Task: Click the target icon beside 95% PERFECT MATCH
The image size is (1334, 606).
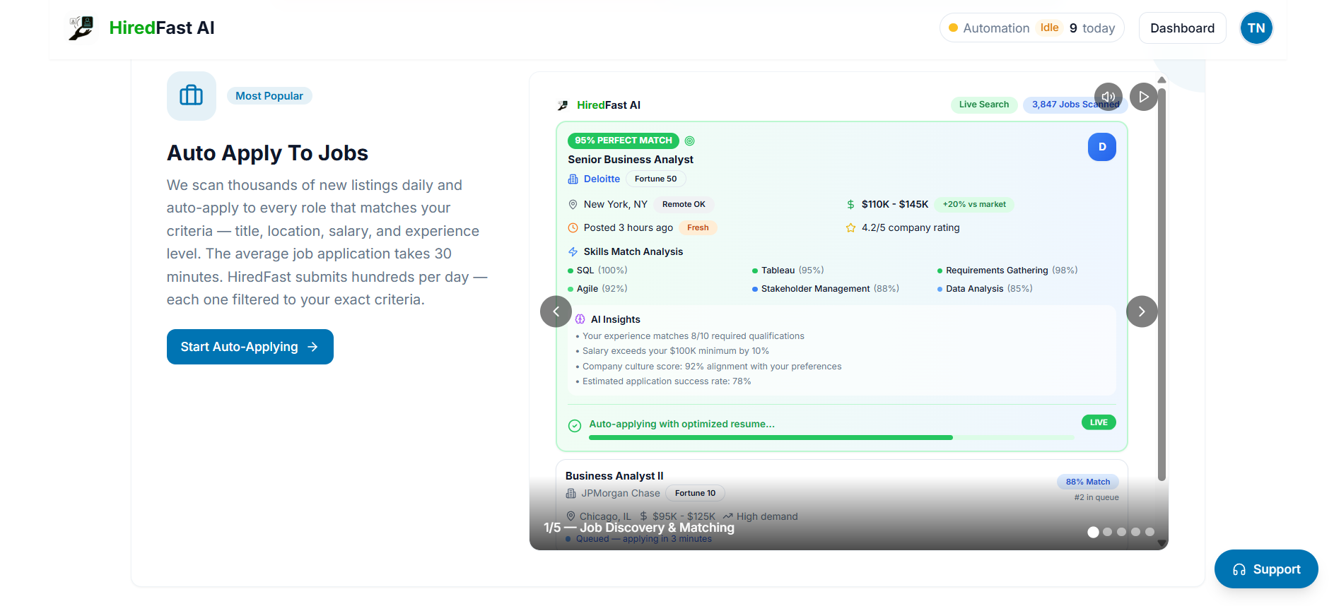Action: click(x=689, y=141)
